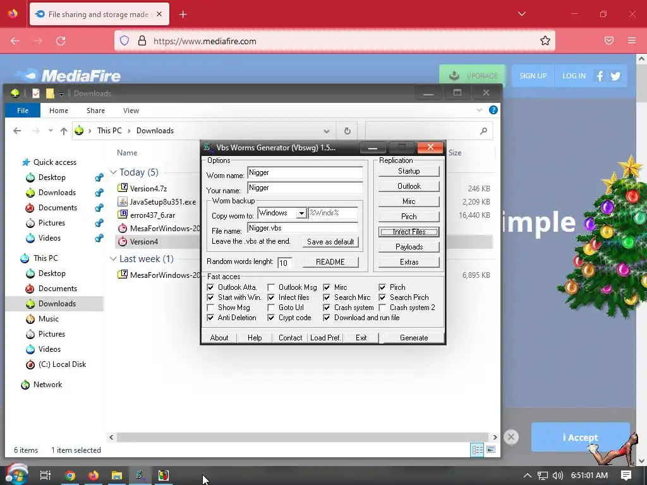Enable the Outlook Msg checkbox
The image size is (647, 485).
[271, 287]
